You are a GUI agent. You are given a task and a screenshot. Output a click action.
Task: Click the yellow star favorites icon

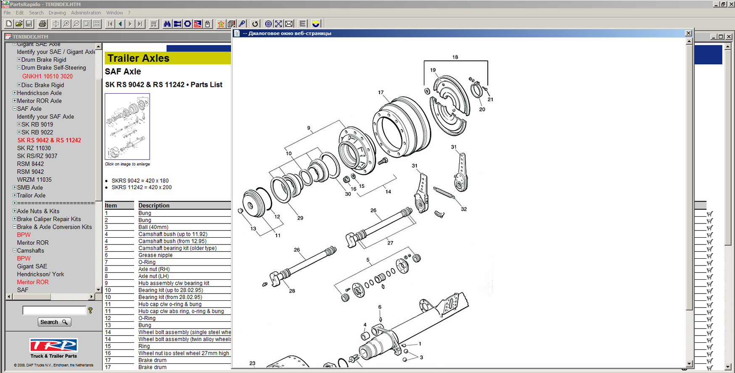(221, 24)
